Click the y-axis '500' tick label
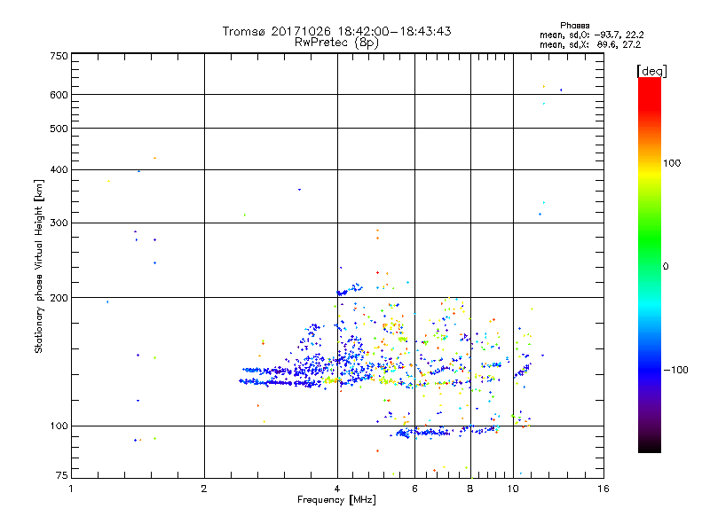The width and height of the screenshot is (710, 532). [x=59, y=129]
